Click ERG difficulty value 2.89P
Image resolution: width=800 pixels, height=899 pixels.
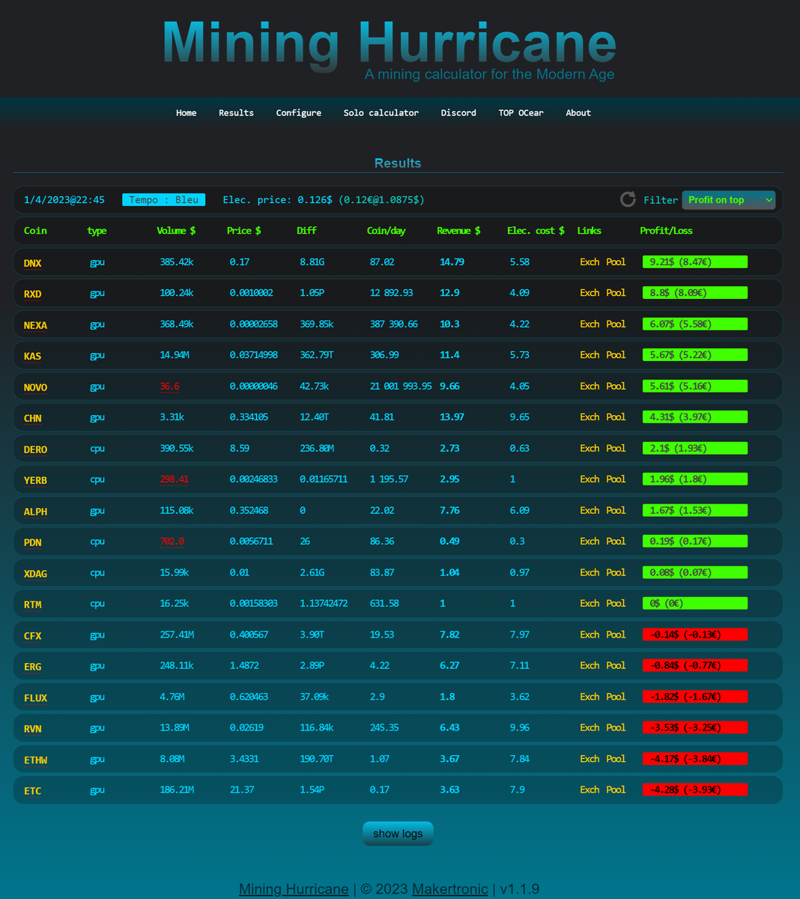coord(312,666)
